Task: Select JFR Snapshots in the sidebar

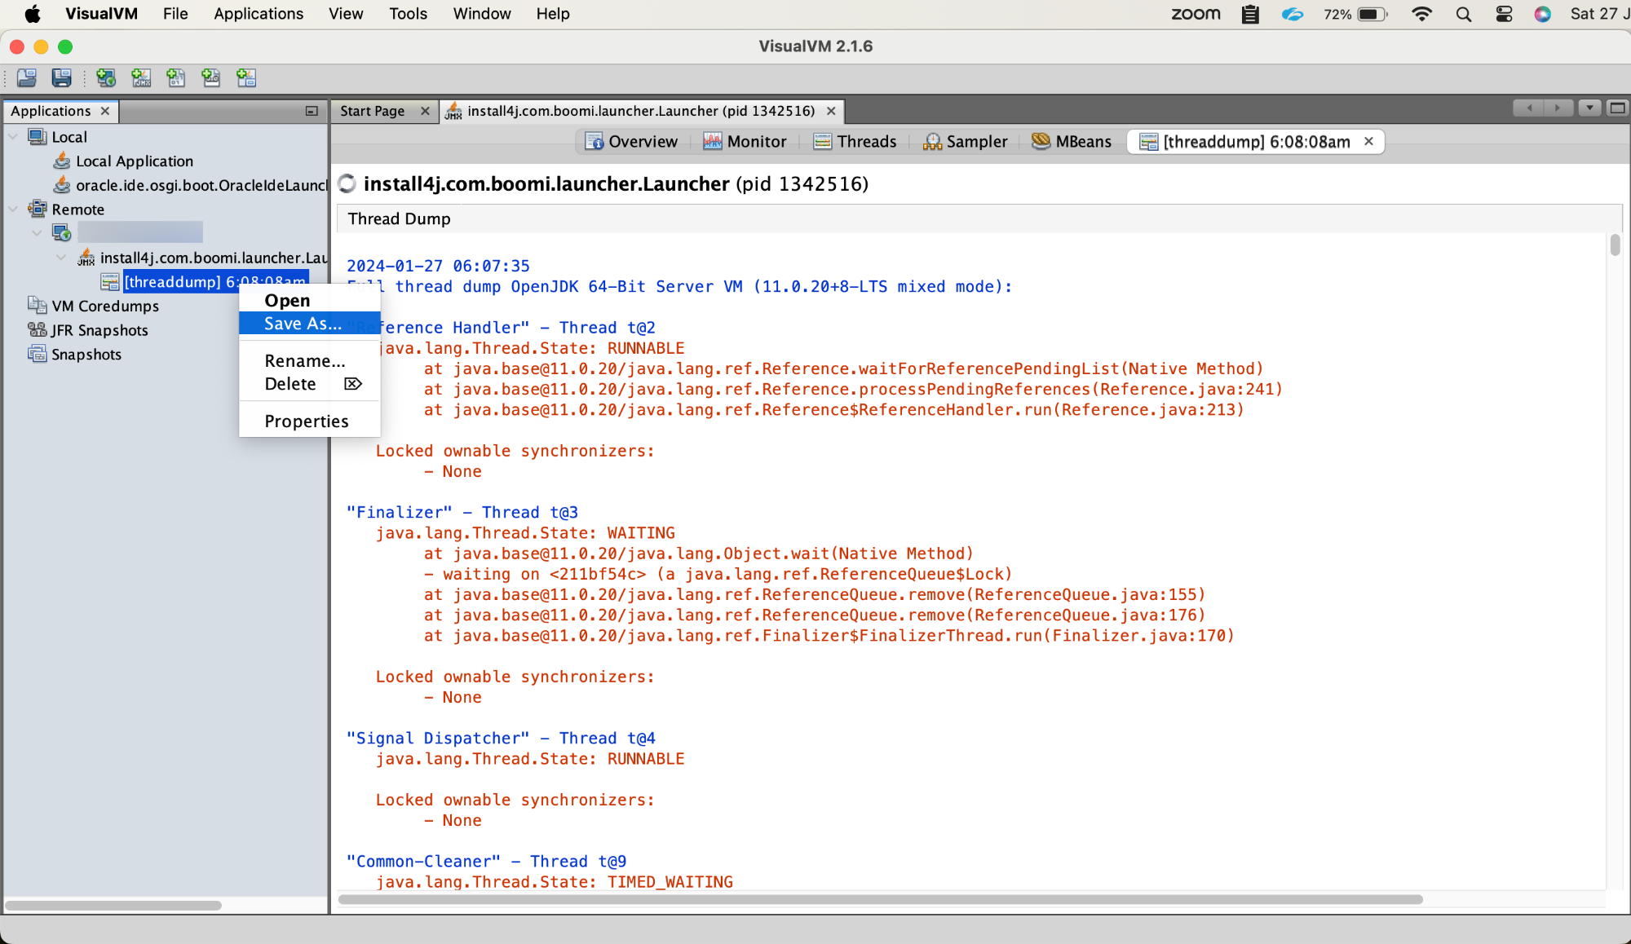Action: click(x=99, y=330)
